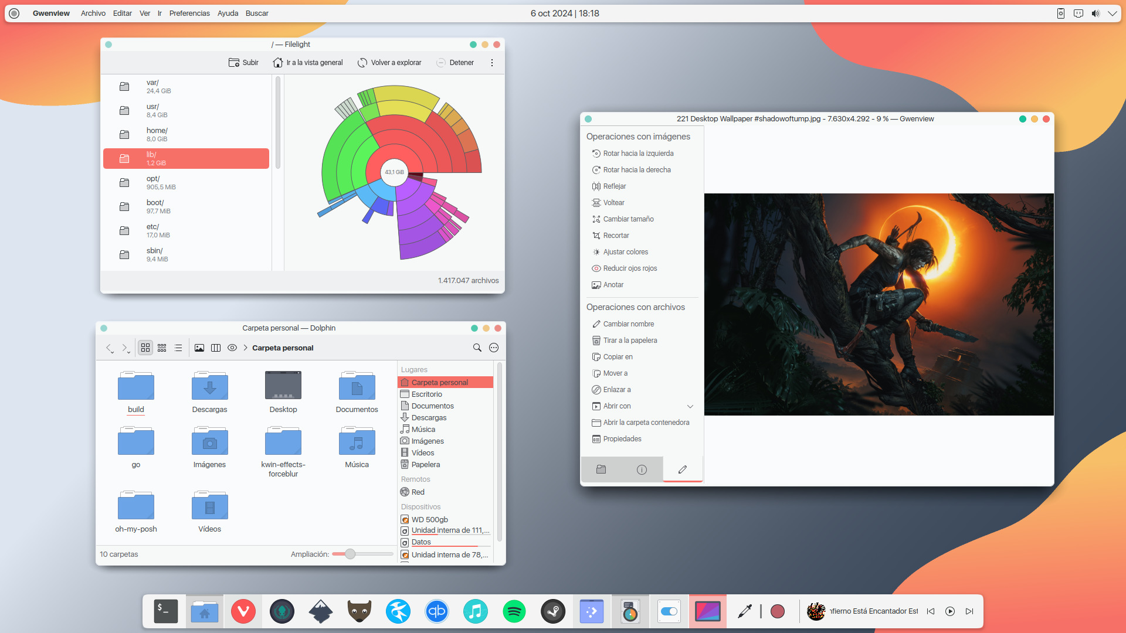This screenshot has width=1126, height=633.
Task: Open the information tab icon in Gwenview sidebar
Action: (x=642, y=469)
